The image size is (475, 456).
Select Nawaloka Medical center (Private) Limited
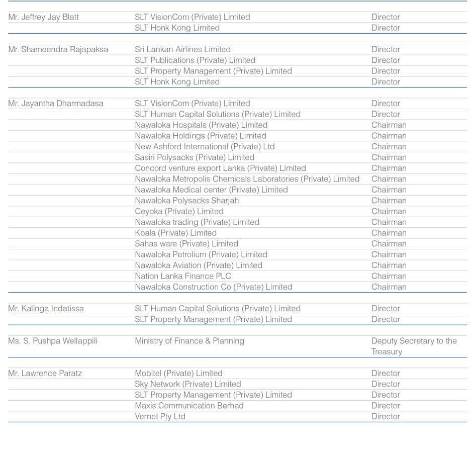212,190
